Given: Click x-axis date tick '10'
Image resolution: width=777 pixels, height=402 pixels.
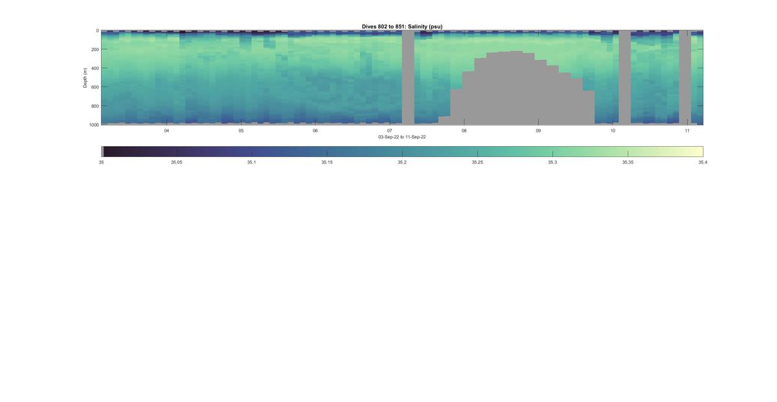Looking at the screenshot, I should 613,131.
